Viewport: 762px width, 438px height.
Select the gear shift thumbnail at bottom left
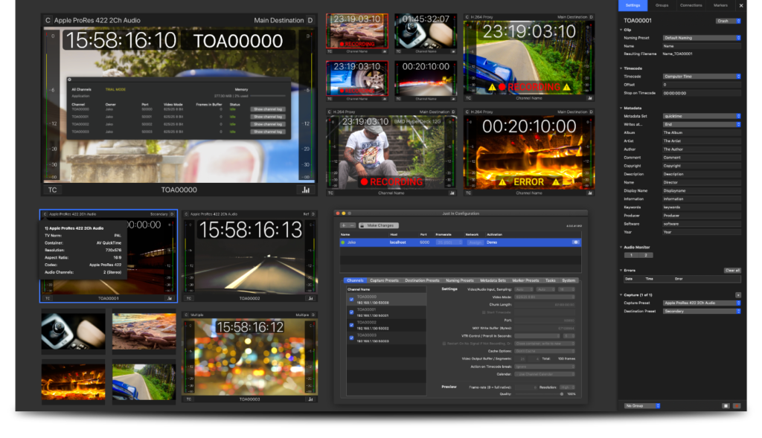pos(74,331)
